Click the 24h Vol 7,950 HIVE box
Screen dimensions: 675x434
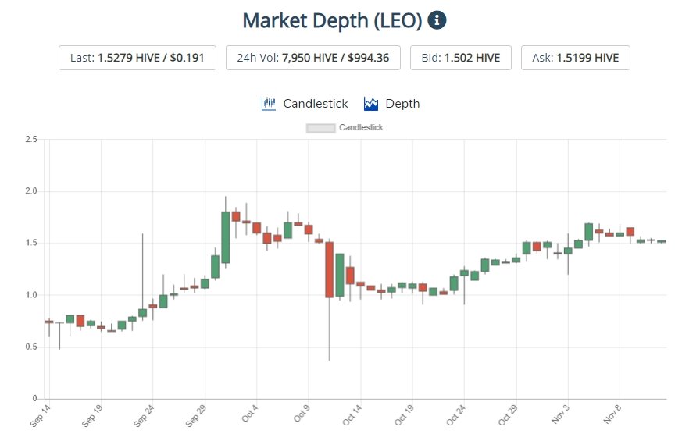pos(312,58)
